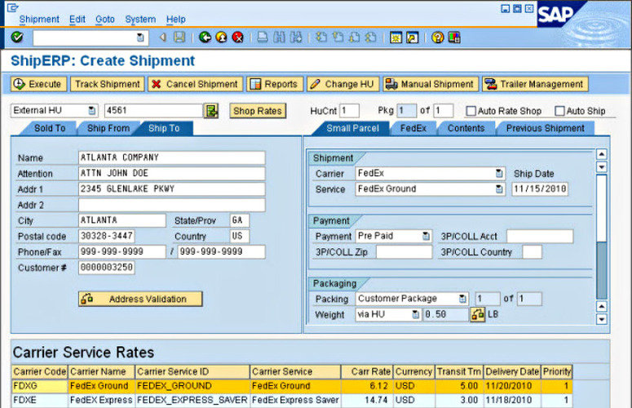
Task: Open Help via yellow question mark icon
Action: (437, 37)
